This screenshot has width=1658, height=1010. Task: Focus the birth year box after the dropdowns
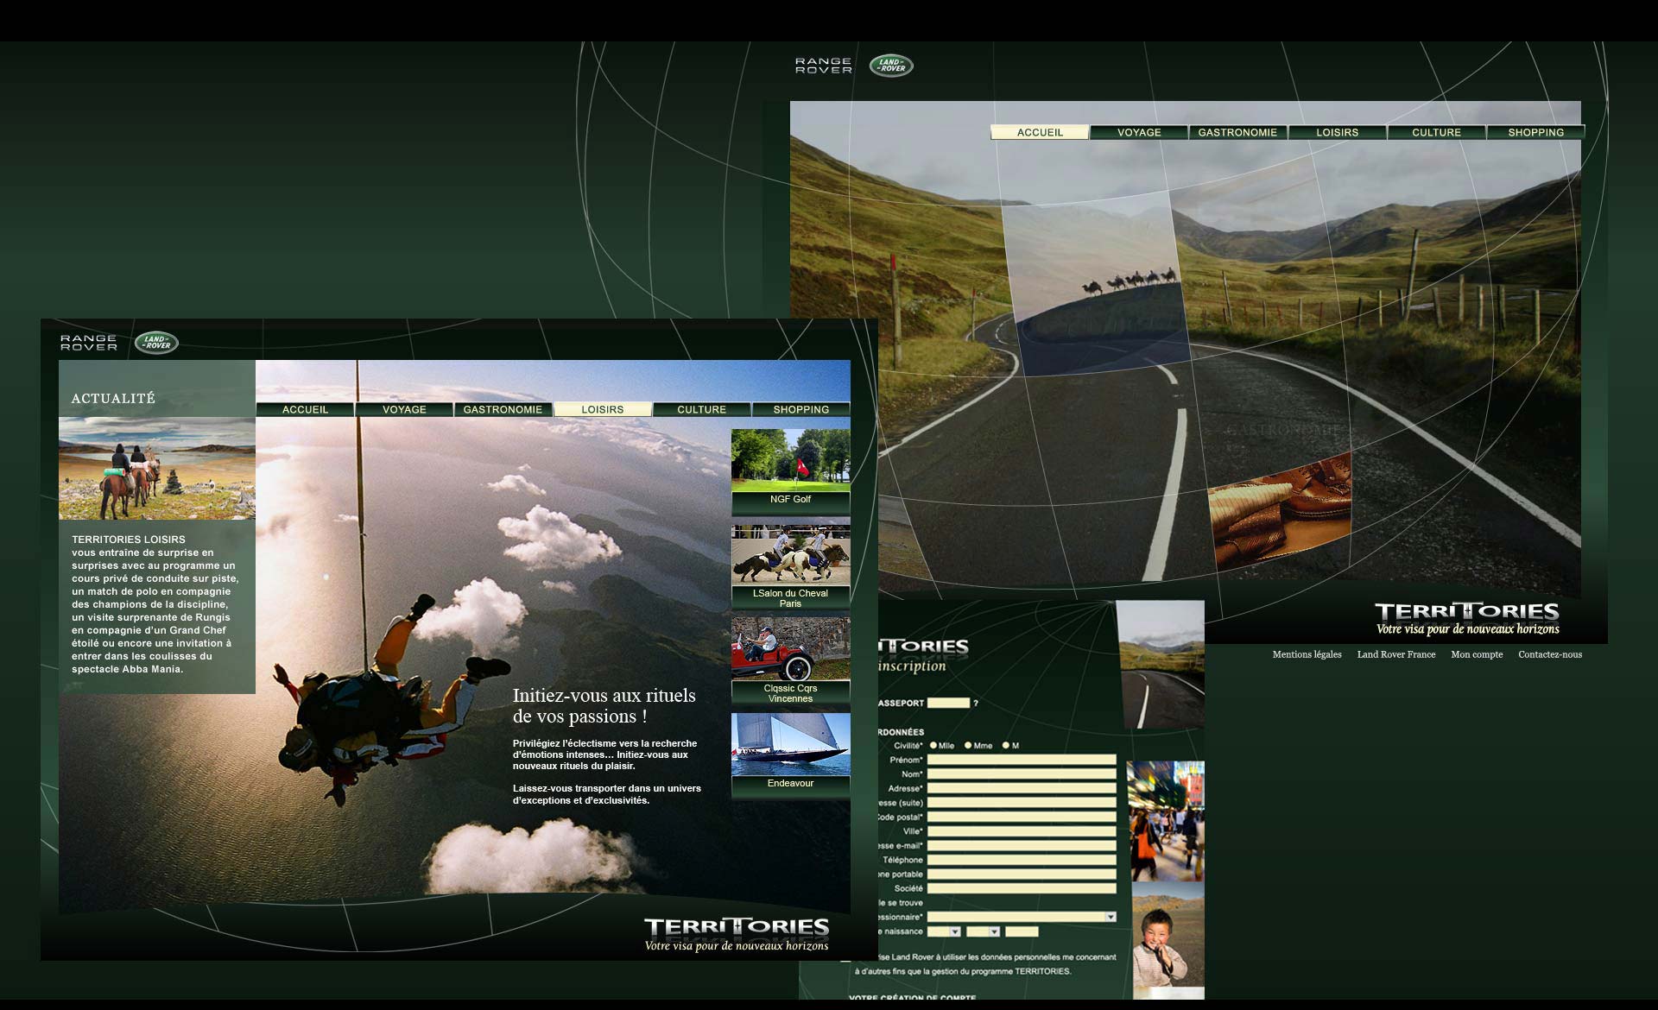click(1022, 931)
